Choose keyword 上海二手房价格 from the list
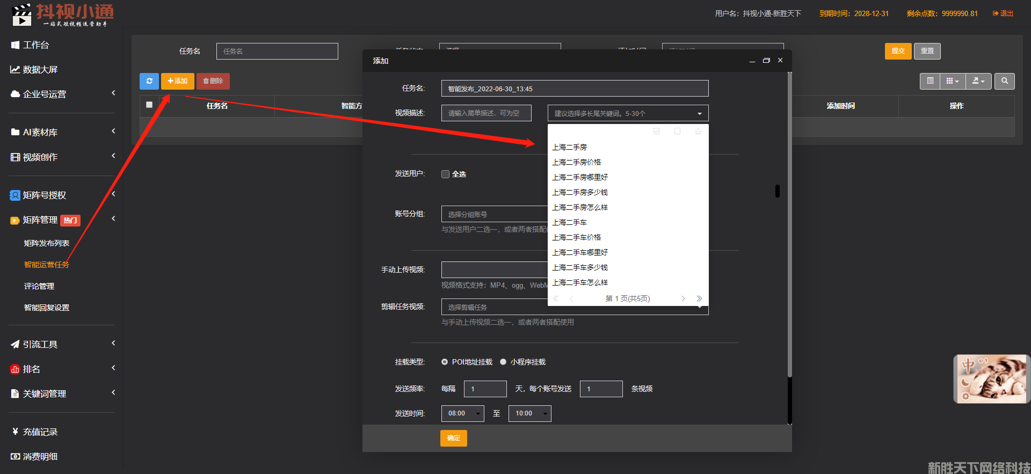The image size is (1031, 474). pyautogui.click(x=577, y=162)
